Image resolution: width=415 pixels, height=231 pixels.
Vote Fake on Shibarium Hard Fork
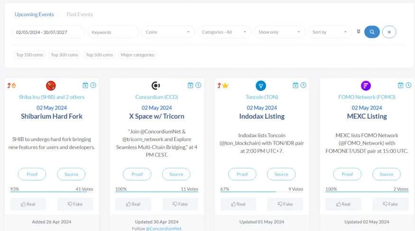tap(75, 204)
